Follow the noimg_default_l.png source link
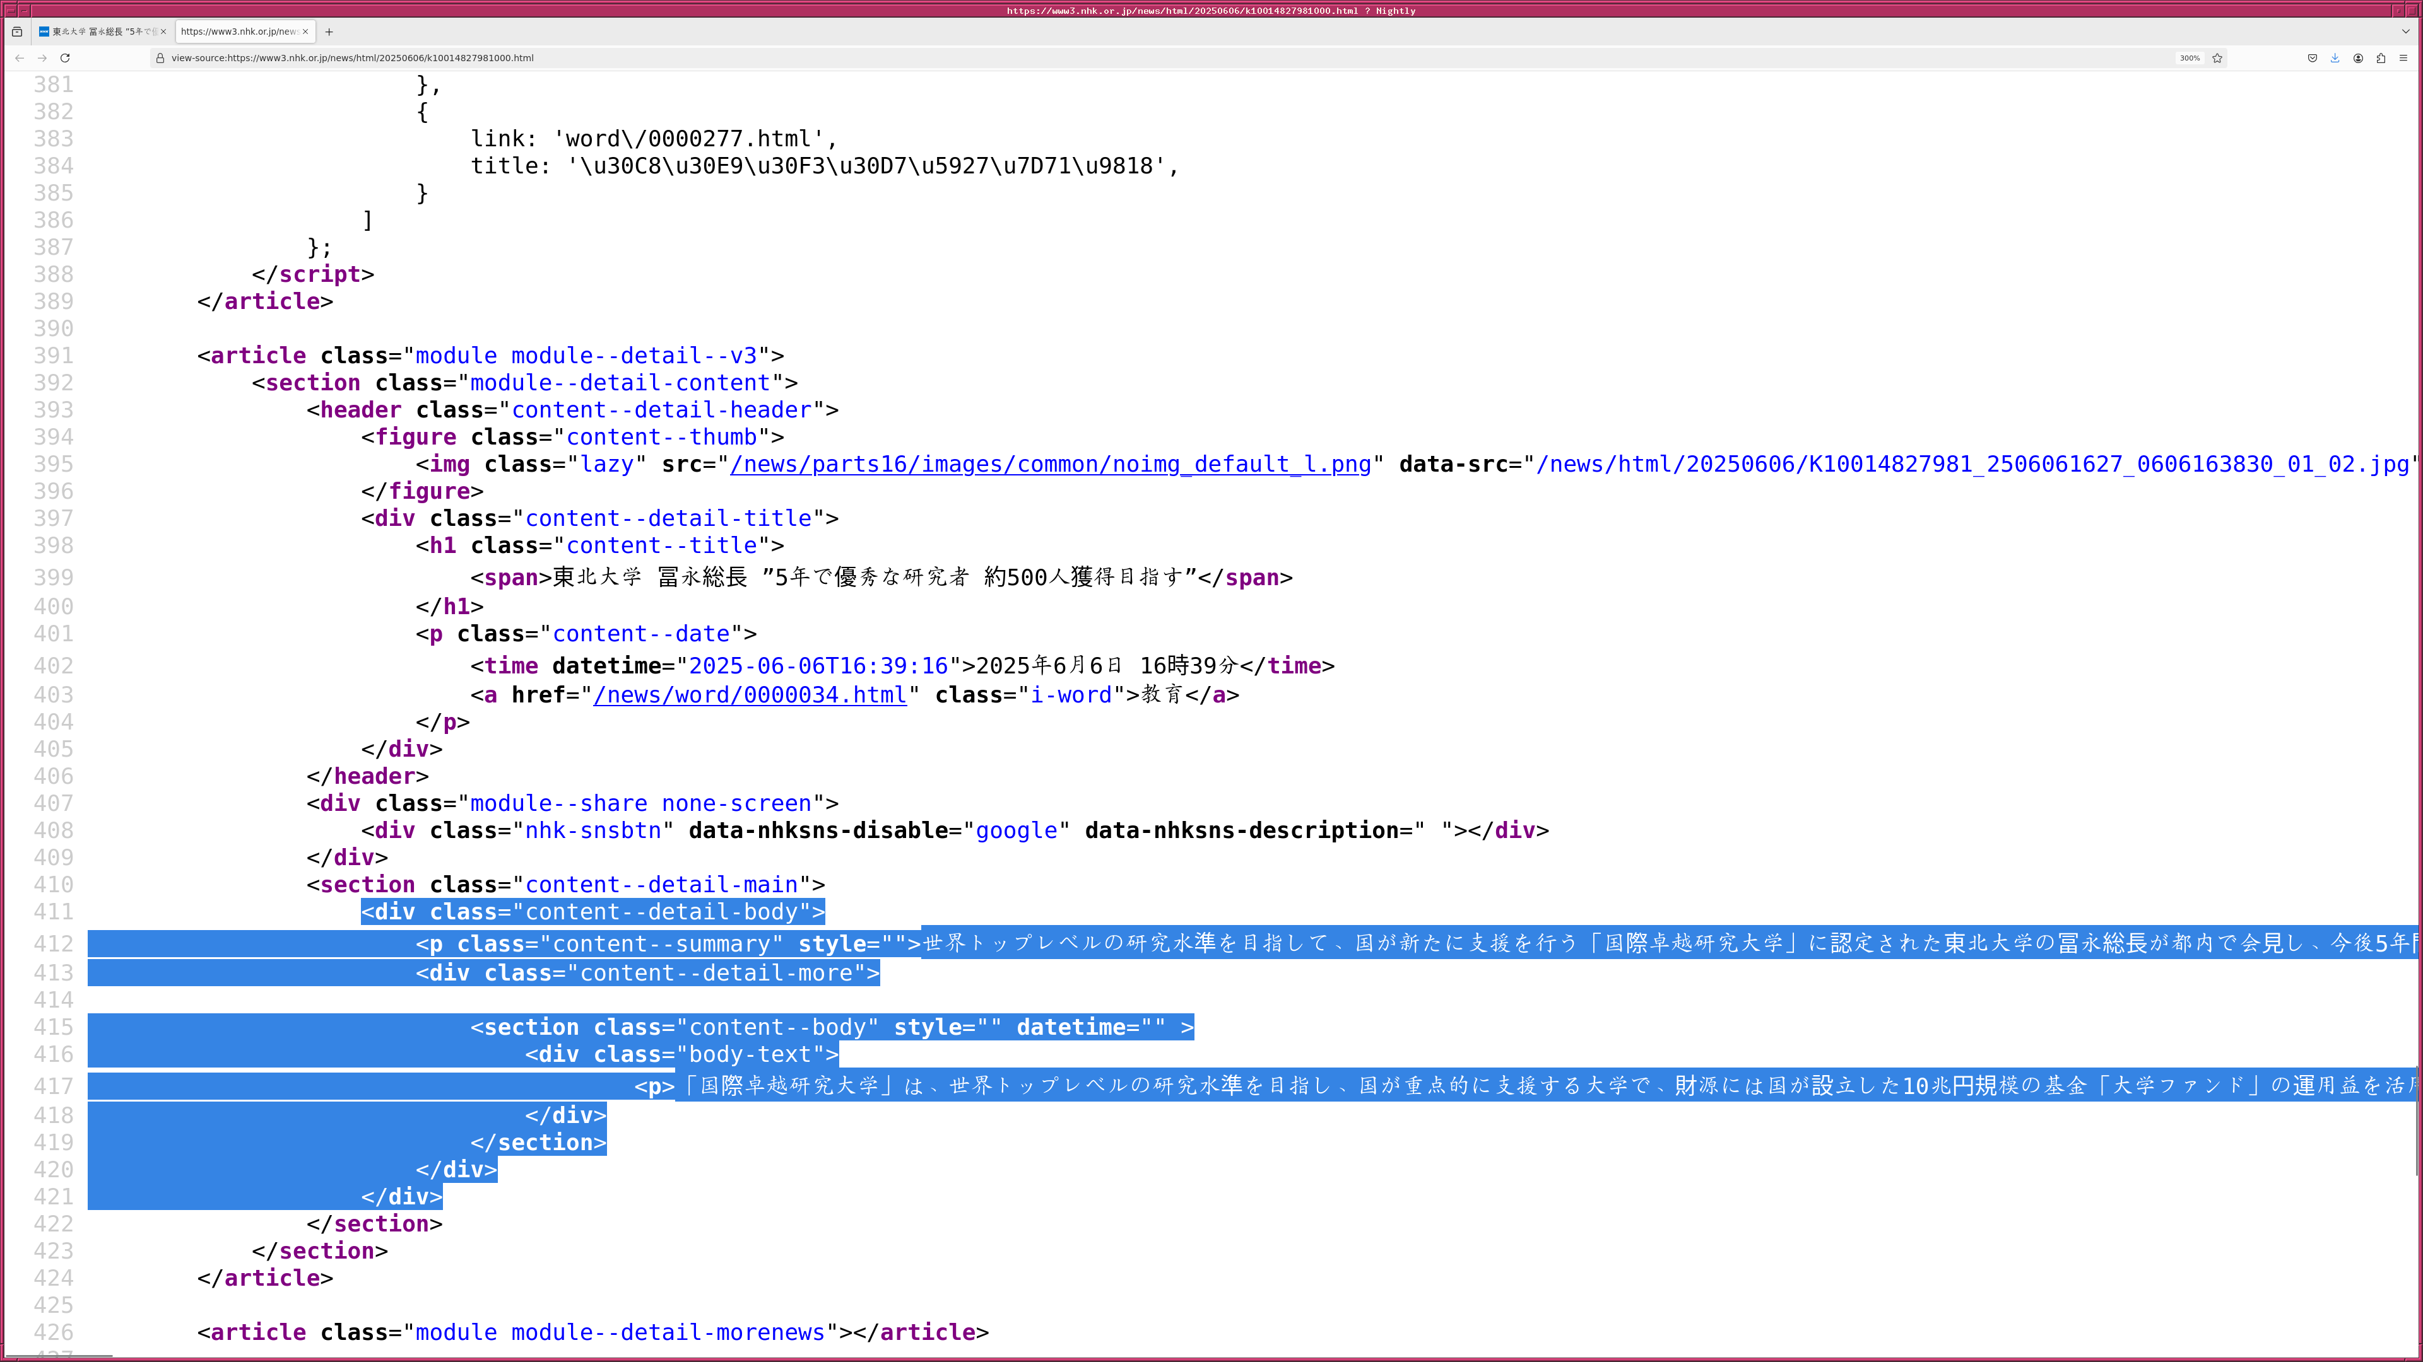The height and width of the screenshot is (1362, 2423). (x=1050, y=464)
